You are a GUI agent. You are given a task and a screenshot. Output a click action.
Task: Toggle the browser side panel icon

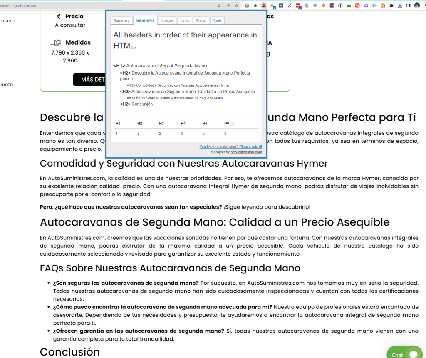[x=408, y=6]
